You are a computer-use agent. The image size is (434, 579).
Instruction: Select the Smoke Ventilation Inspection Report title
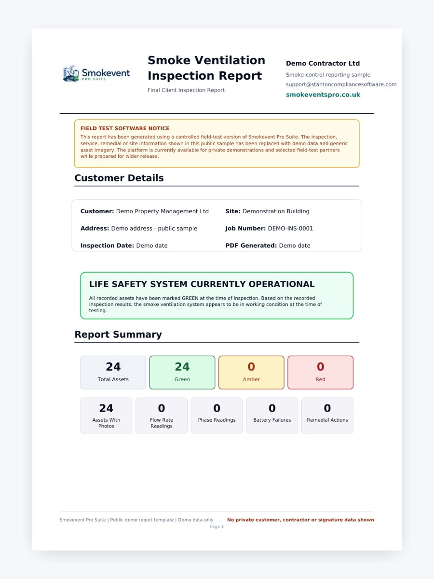point(206,68)
